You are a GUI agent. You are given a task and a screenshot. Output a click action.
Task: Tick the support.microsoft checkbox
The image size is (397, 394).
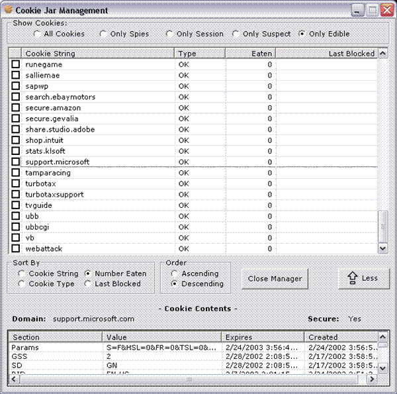(16, 162)
